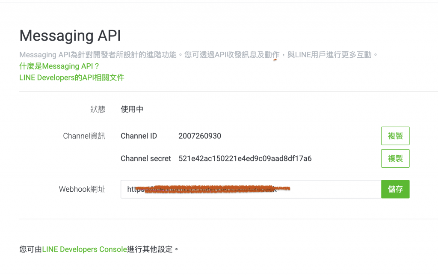Click the Webhook網址 label
This screenshot has height=276, width=438.
[82, 189]
